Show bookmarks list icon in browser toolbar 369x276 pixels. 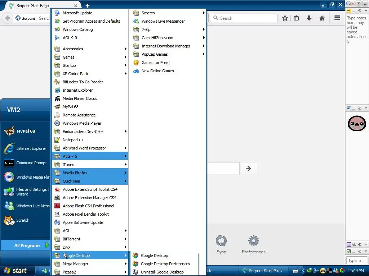tap(296, 18)
